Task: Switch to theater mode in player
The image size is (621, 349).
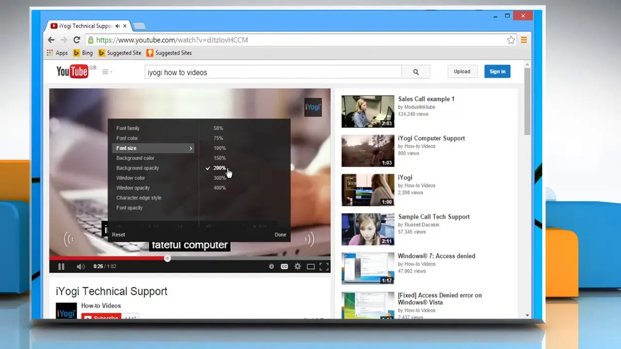Action: (310, 266)
